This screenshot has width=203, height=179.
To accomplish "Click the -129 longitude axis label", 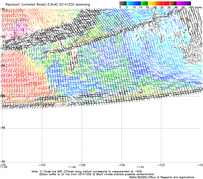I will (x=82, y=165).
